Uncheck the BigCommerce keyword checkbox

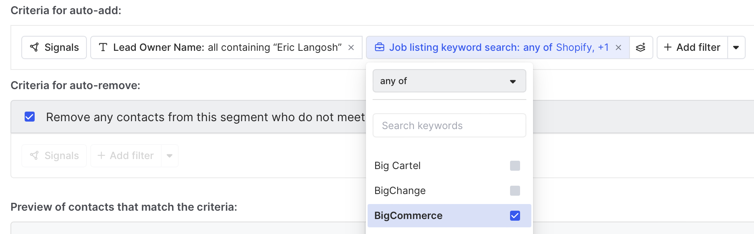coord(515,216)
